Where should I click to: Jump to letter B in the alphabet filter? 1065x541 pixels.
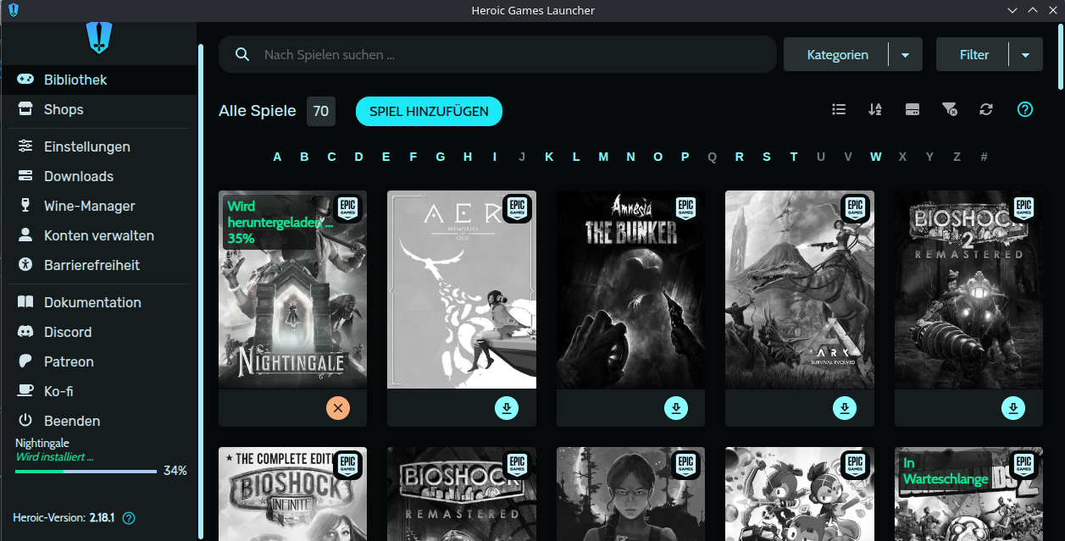pyautogui.click(x=304, y=157)
